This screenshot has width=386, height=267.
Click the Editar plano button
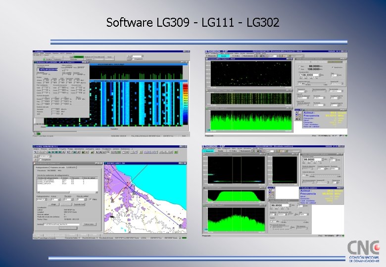[x=90, y=224]
